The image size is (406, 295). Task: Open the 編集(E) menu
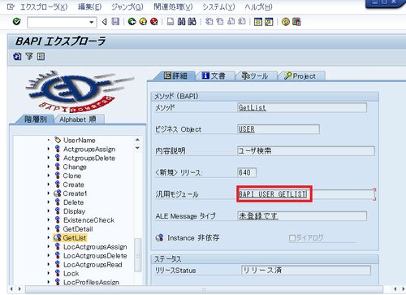point(90,7)
